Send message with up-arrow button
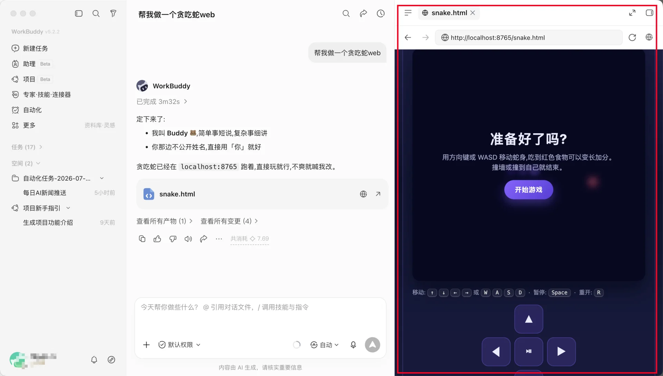663x376 pixels. point(372,345)
